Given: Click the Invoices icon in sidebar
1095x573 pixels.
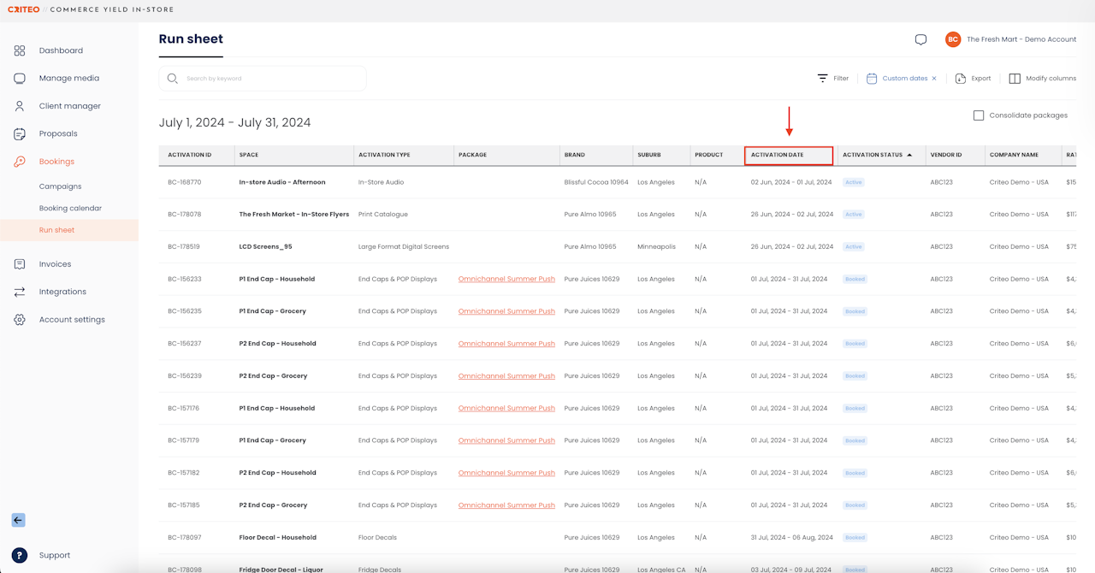Looking at the screenshot, I should point(20,264).
